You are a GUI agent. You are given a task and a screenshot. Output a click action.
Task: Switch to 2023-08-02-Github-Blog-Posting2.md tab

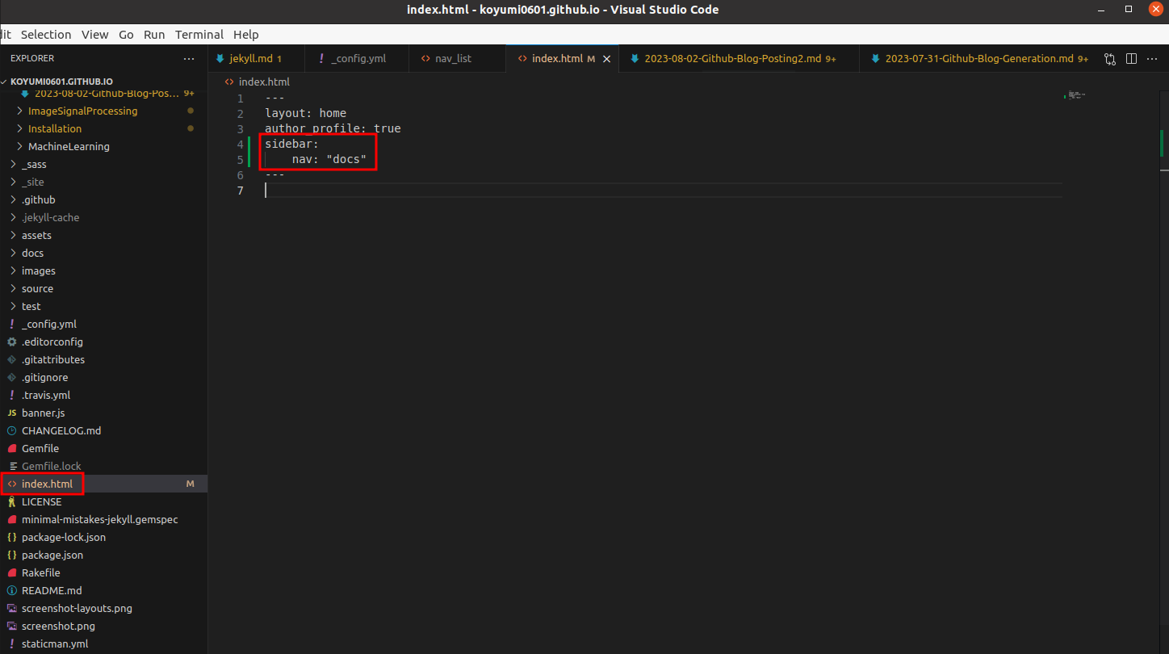click(739, 59)
